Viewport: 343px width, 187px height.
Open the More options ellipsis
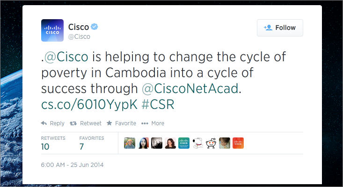[145, 123]
